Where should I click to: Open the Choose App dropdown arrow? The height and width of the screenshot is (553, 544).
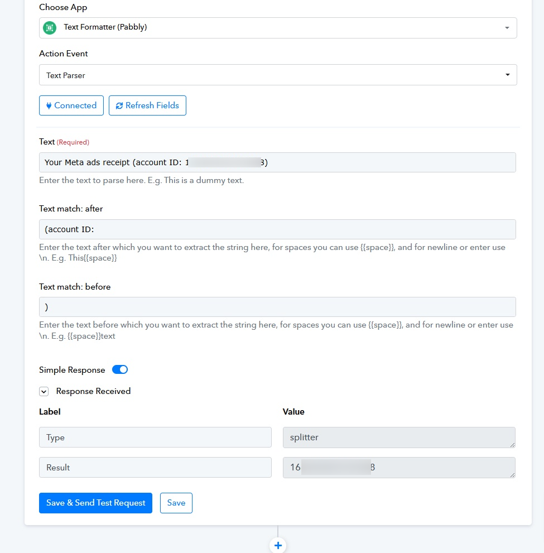507,28
